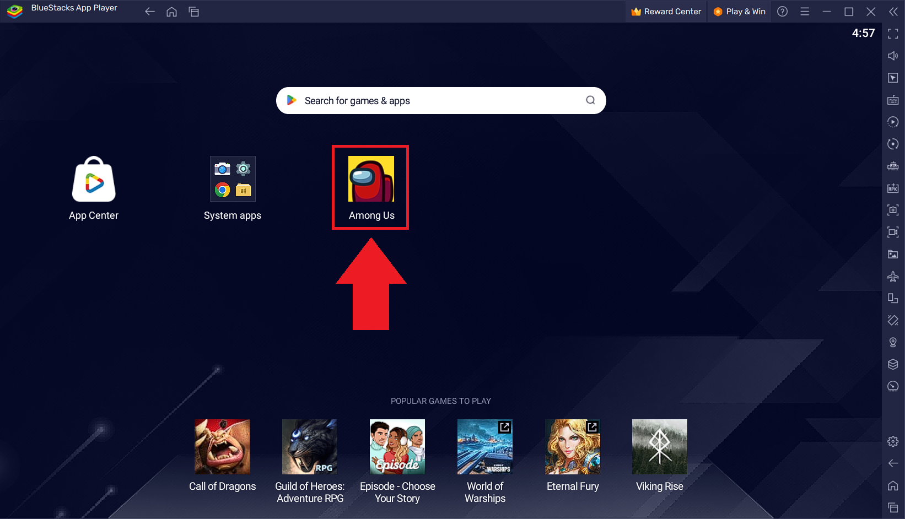Set location with the map pin icon
The image size is (905, 519).
coord(893,342)
